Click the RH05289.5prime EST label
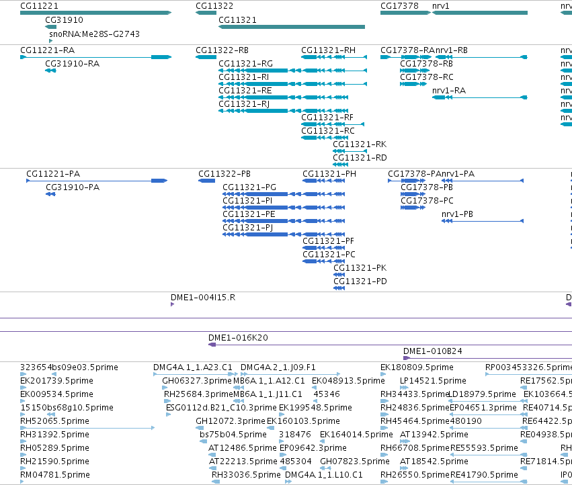Screen dimensions: 572x485 point(54,448)
